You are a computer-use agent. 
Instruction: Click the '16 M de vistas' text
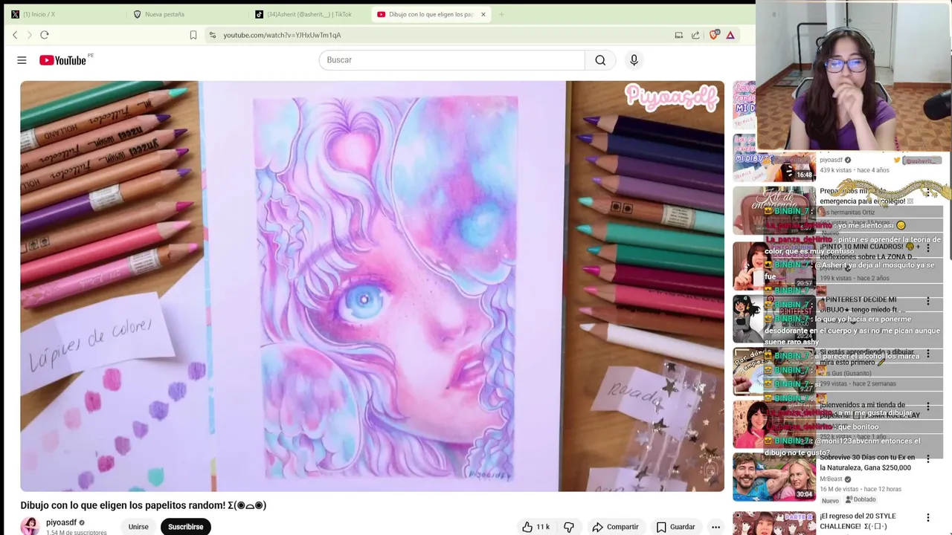tap(839, 489)
